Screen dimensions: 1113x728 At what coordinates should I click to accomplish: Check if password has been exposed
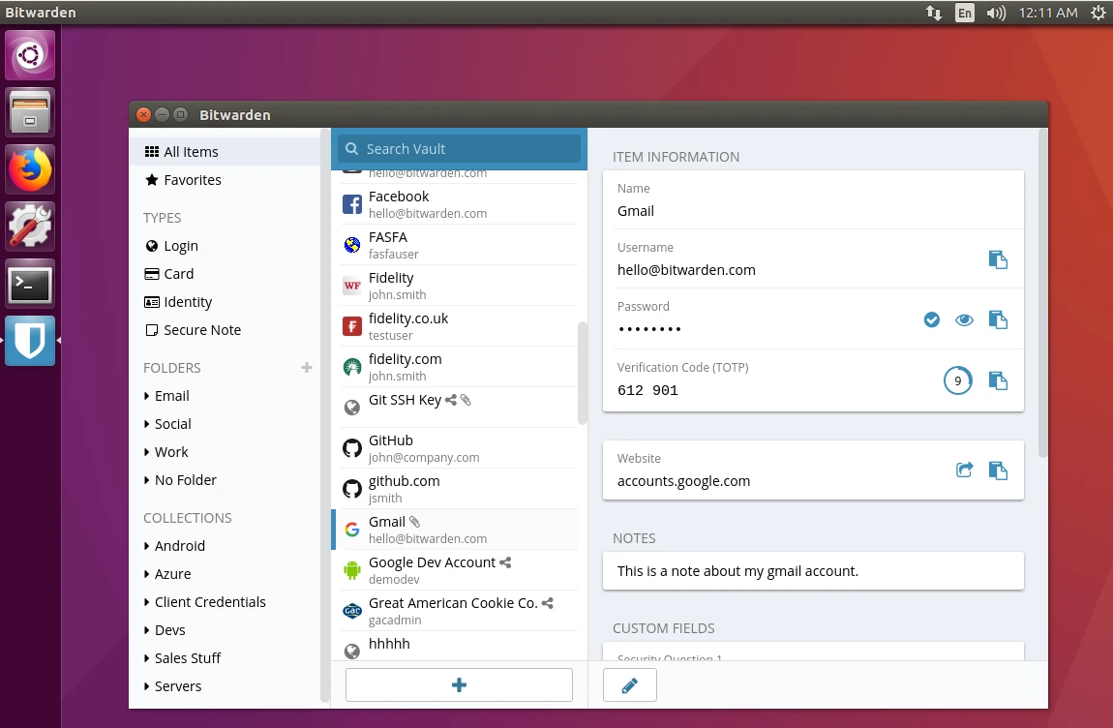click(932, 320)
